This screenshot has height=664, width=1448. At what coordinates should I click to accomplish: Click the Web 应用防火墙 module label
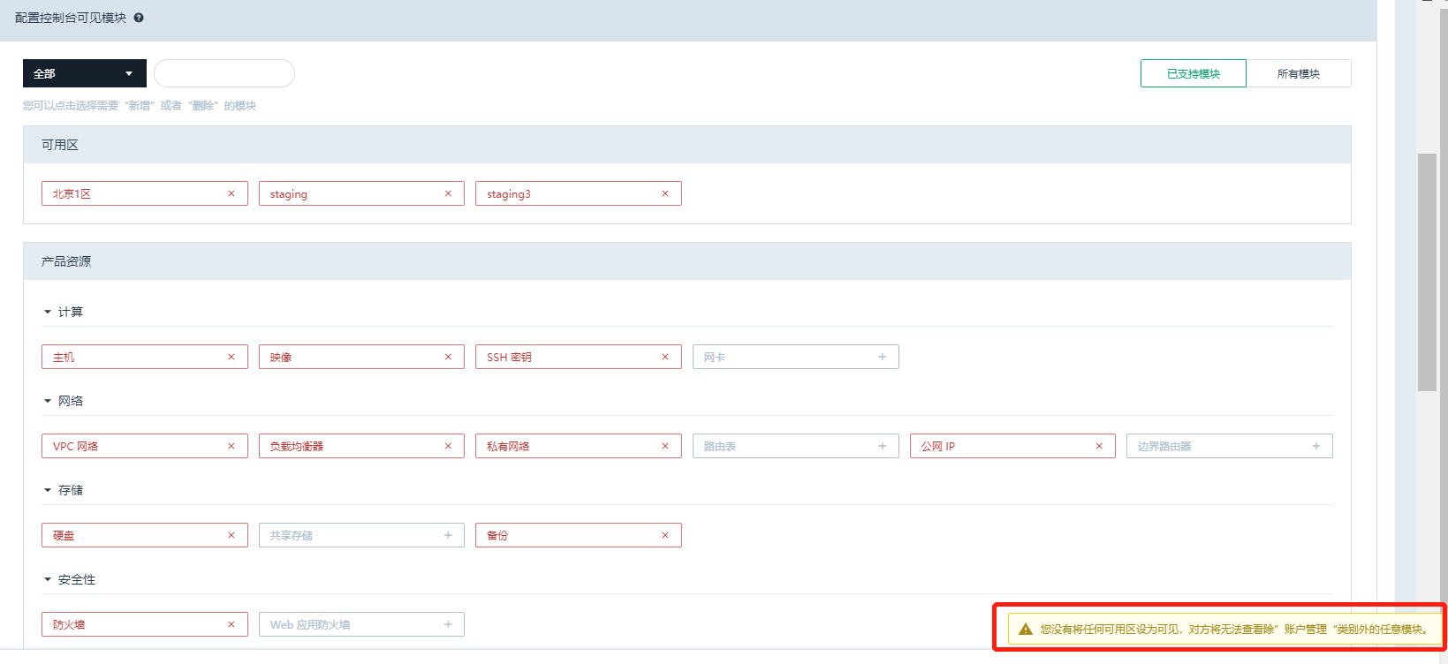310,624
